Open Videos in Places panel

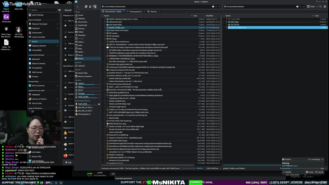pyautogui.click(x=88, y=32)
